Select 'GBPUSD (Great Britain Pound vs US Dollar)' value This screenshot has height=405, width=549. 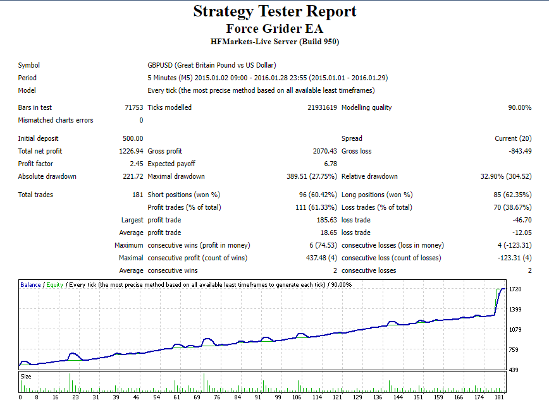(x=212, y=66)
